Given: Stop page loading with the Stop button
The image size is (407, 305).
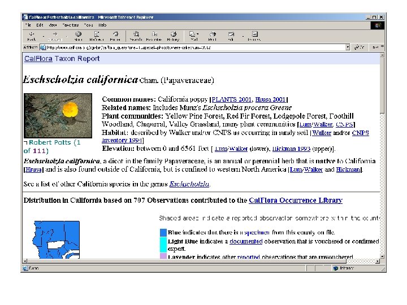Looking at the screenshot, I should tap(78, 36).
